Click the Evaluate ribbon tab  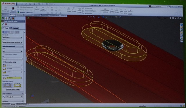coord(45,15)
